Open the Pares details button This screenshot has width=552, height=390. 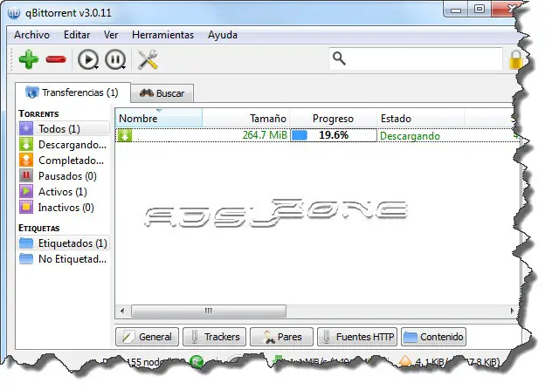[x=281, y=337]
